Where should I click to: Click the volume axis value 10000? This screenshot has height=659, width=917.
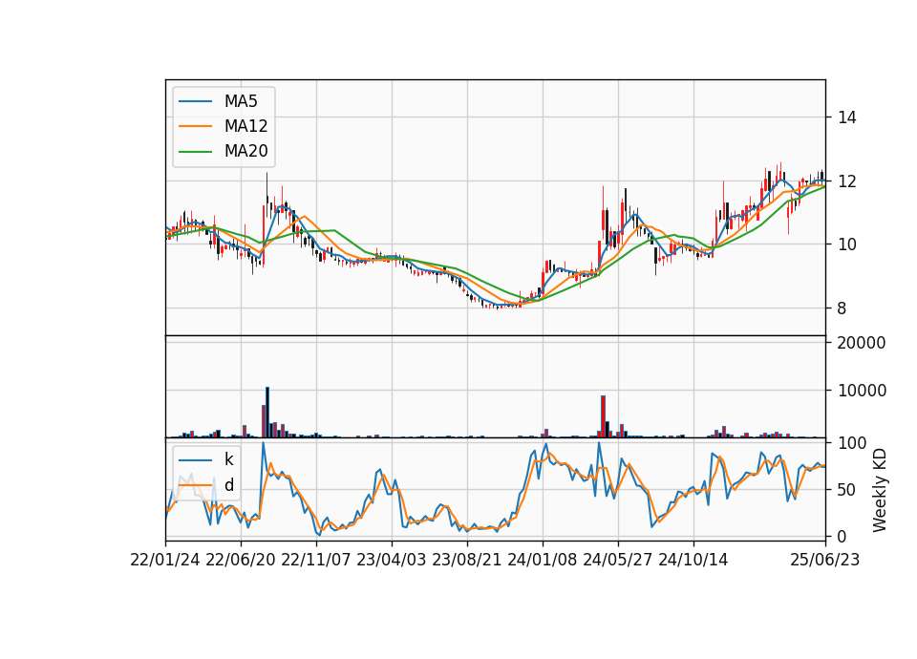[862, 391]
